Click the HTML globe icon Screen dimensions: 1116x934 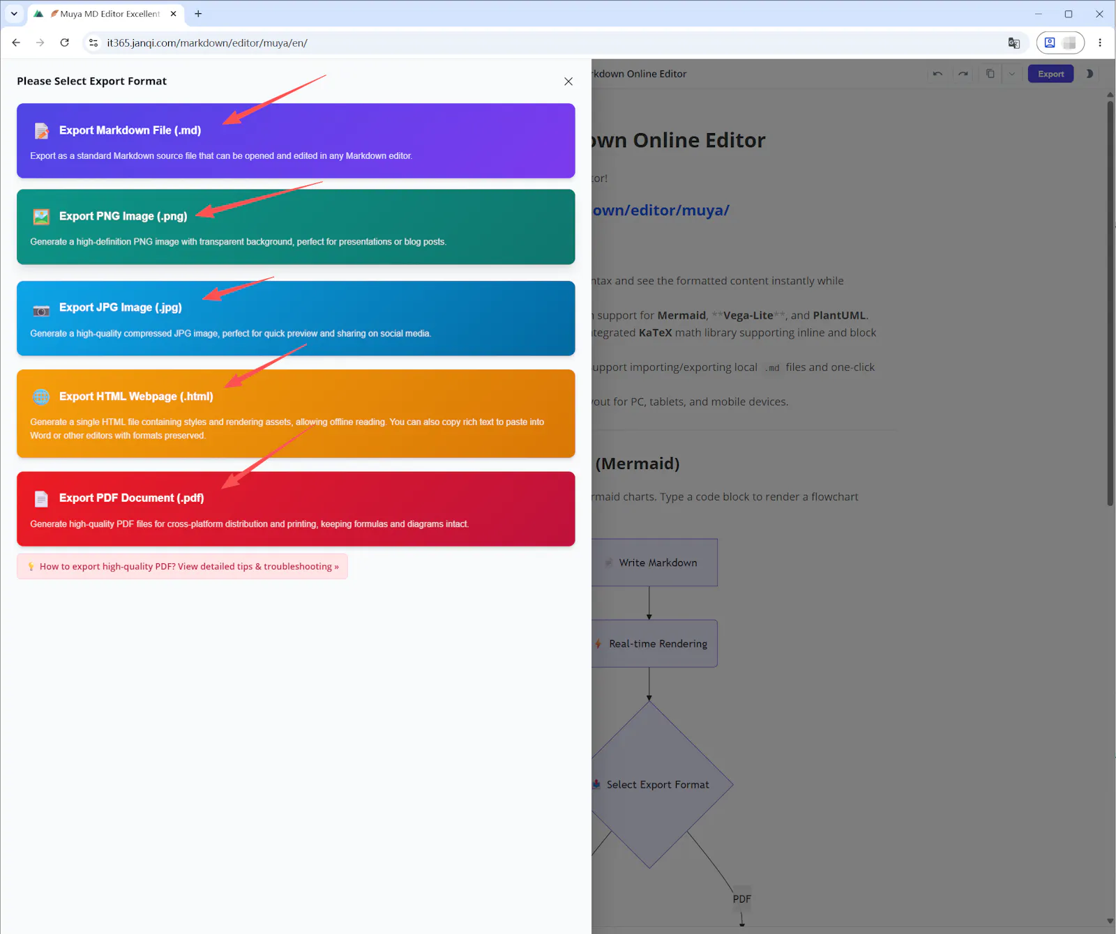tap(42, 397)
